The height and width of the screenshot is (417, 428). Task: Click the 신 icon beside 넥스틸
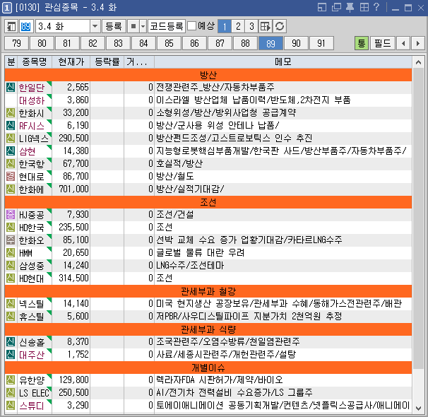click(x=11, y=304)
